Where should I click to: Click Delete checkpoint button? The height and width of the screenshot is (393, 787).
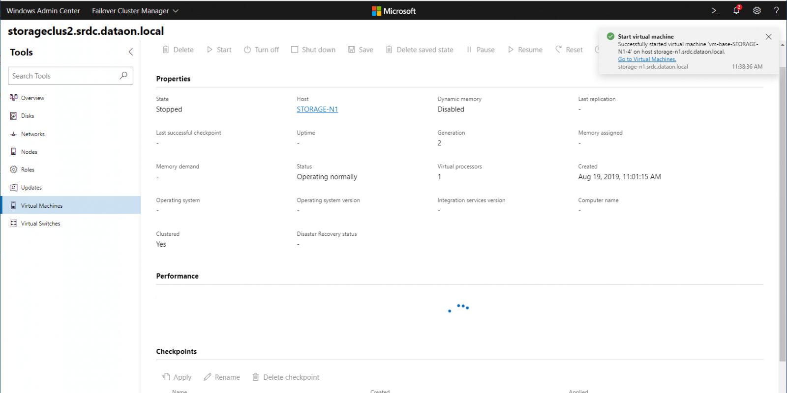click(x=286, y=377)
